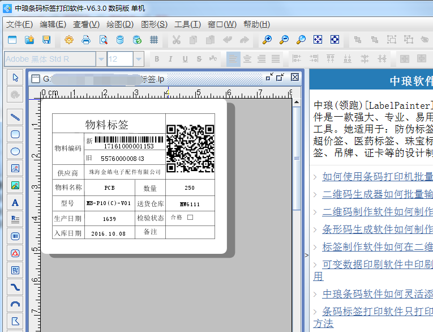Select the 物料标签 title text

click(106, 125)
